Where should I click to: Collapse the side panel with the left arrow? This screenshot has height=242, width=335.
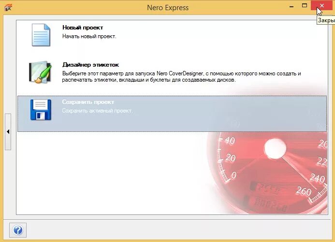(x=8, y=132)
